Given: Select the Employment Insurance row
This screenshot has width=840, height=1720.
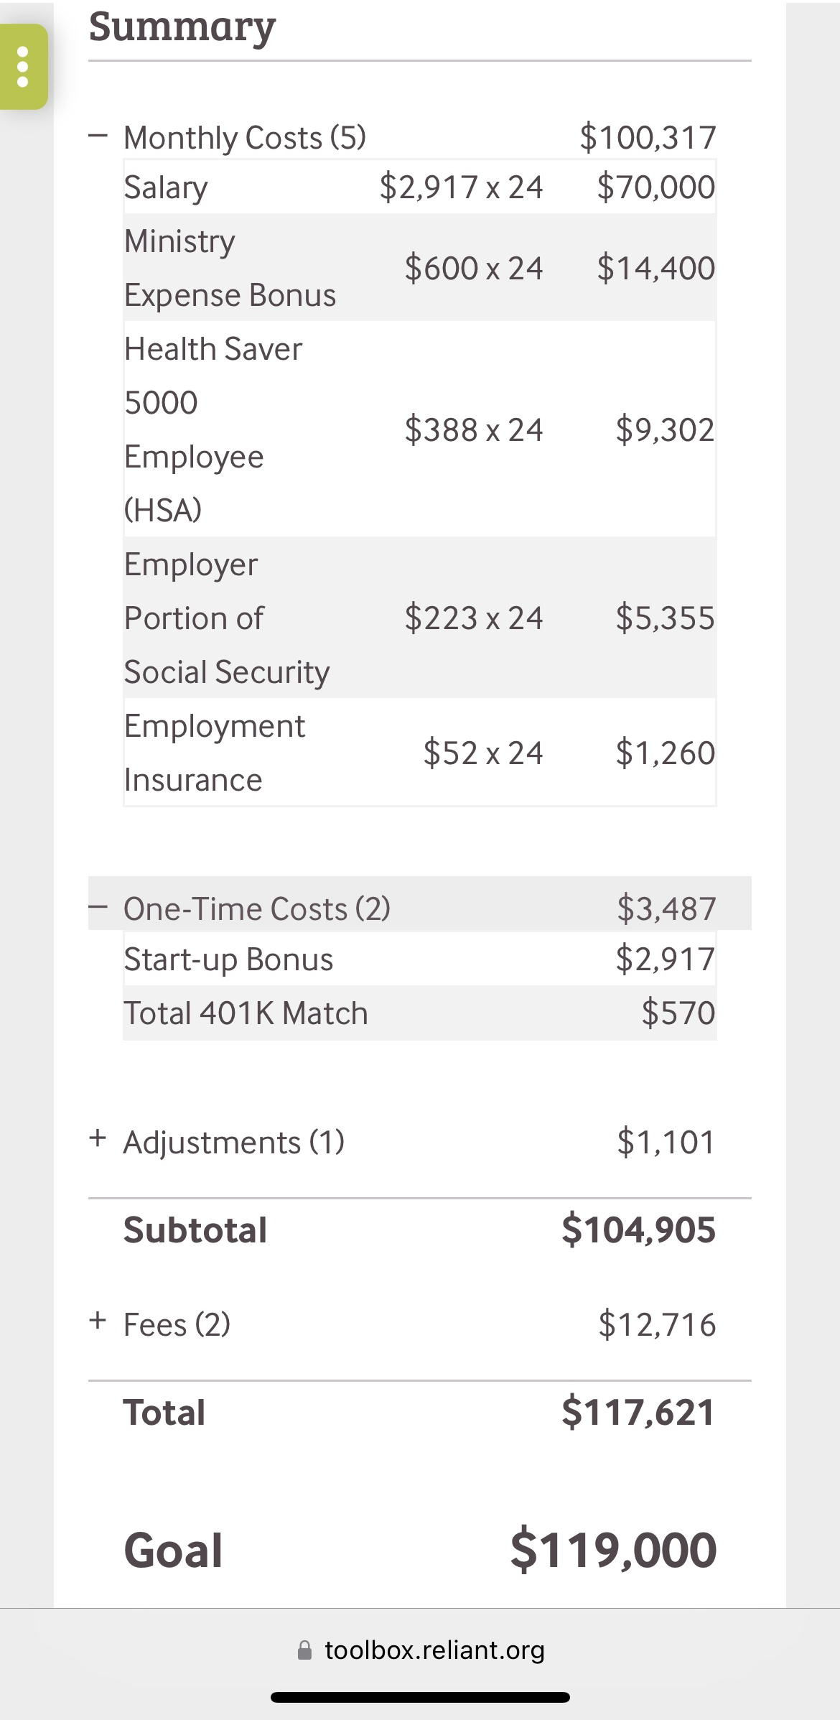Looking at the screenshot, I should (x=419, y=752).
